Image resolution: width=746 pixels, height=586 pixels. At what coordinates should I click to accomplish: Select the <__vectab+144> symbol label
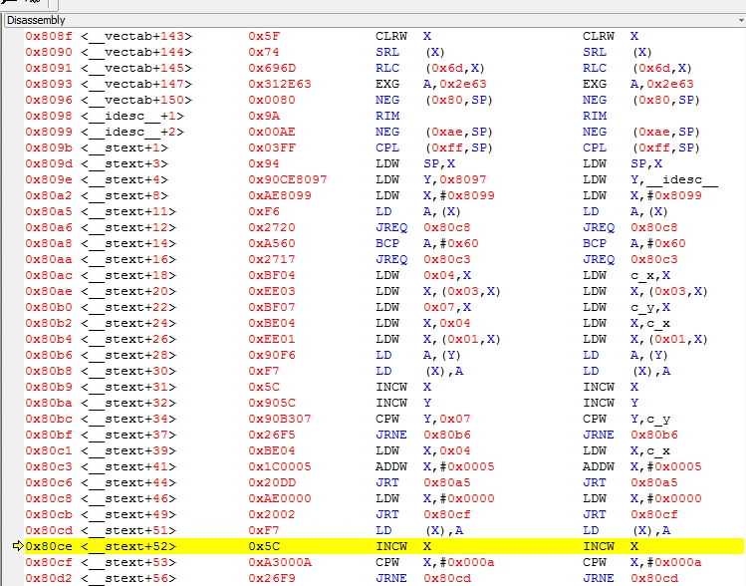(136, 52)
